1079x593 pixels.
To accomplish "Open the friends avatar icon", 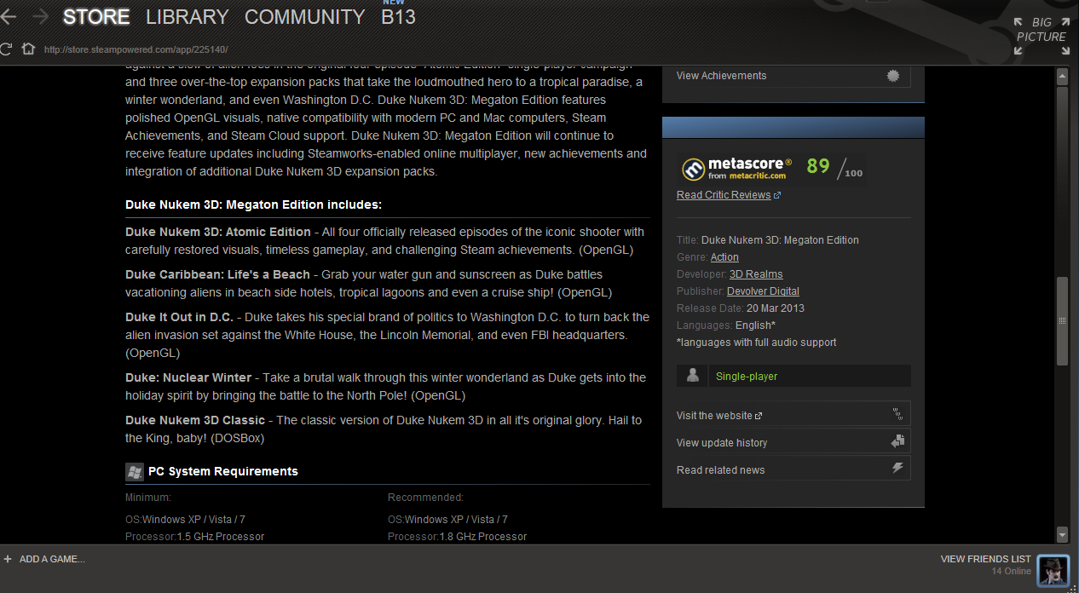I will [x=1053, y=570].
